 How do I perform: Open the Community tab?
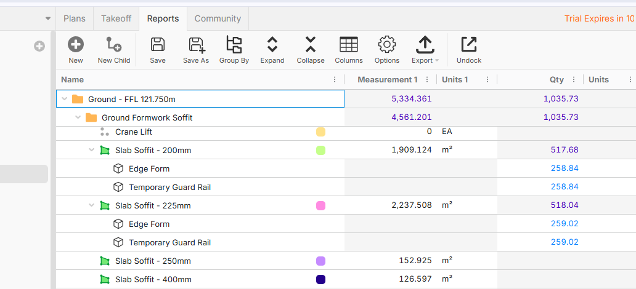click(x=218, y=18)
